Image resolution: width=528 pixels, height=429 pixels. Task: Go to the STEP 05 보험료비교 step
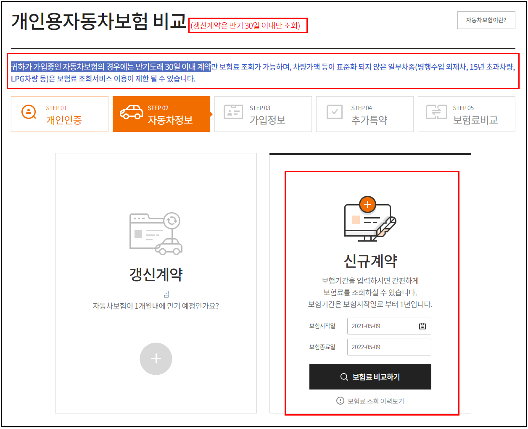pos(466,114)
